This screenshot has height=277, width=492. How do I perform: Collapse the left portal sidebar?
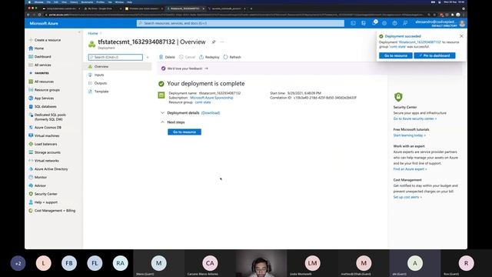tap(79, 32)
